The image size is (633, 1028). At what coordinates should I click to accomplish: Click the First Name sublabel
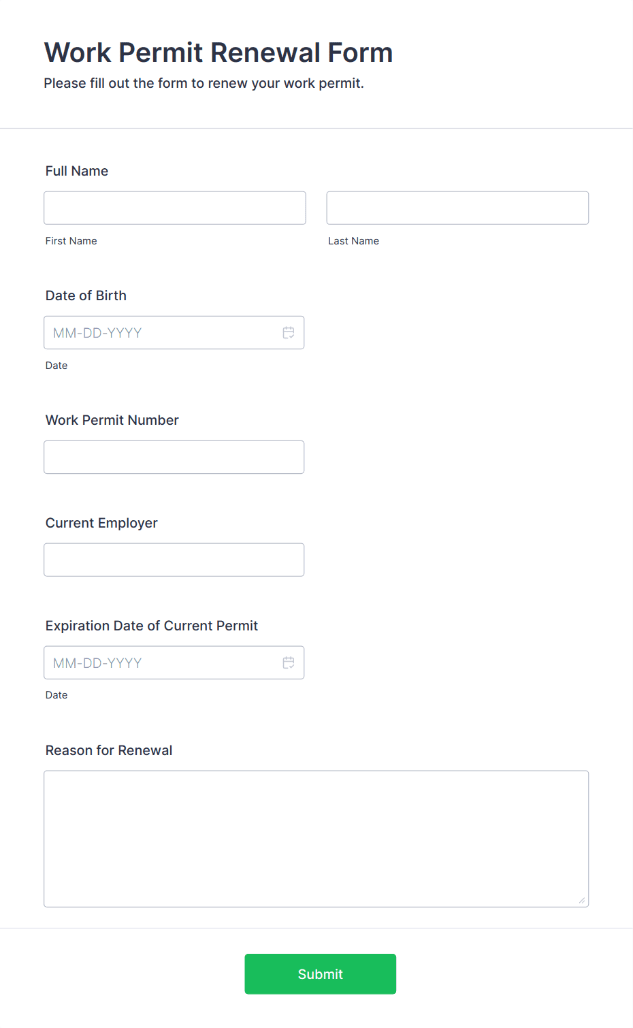71,241
